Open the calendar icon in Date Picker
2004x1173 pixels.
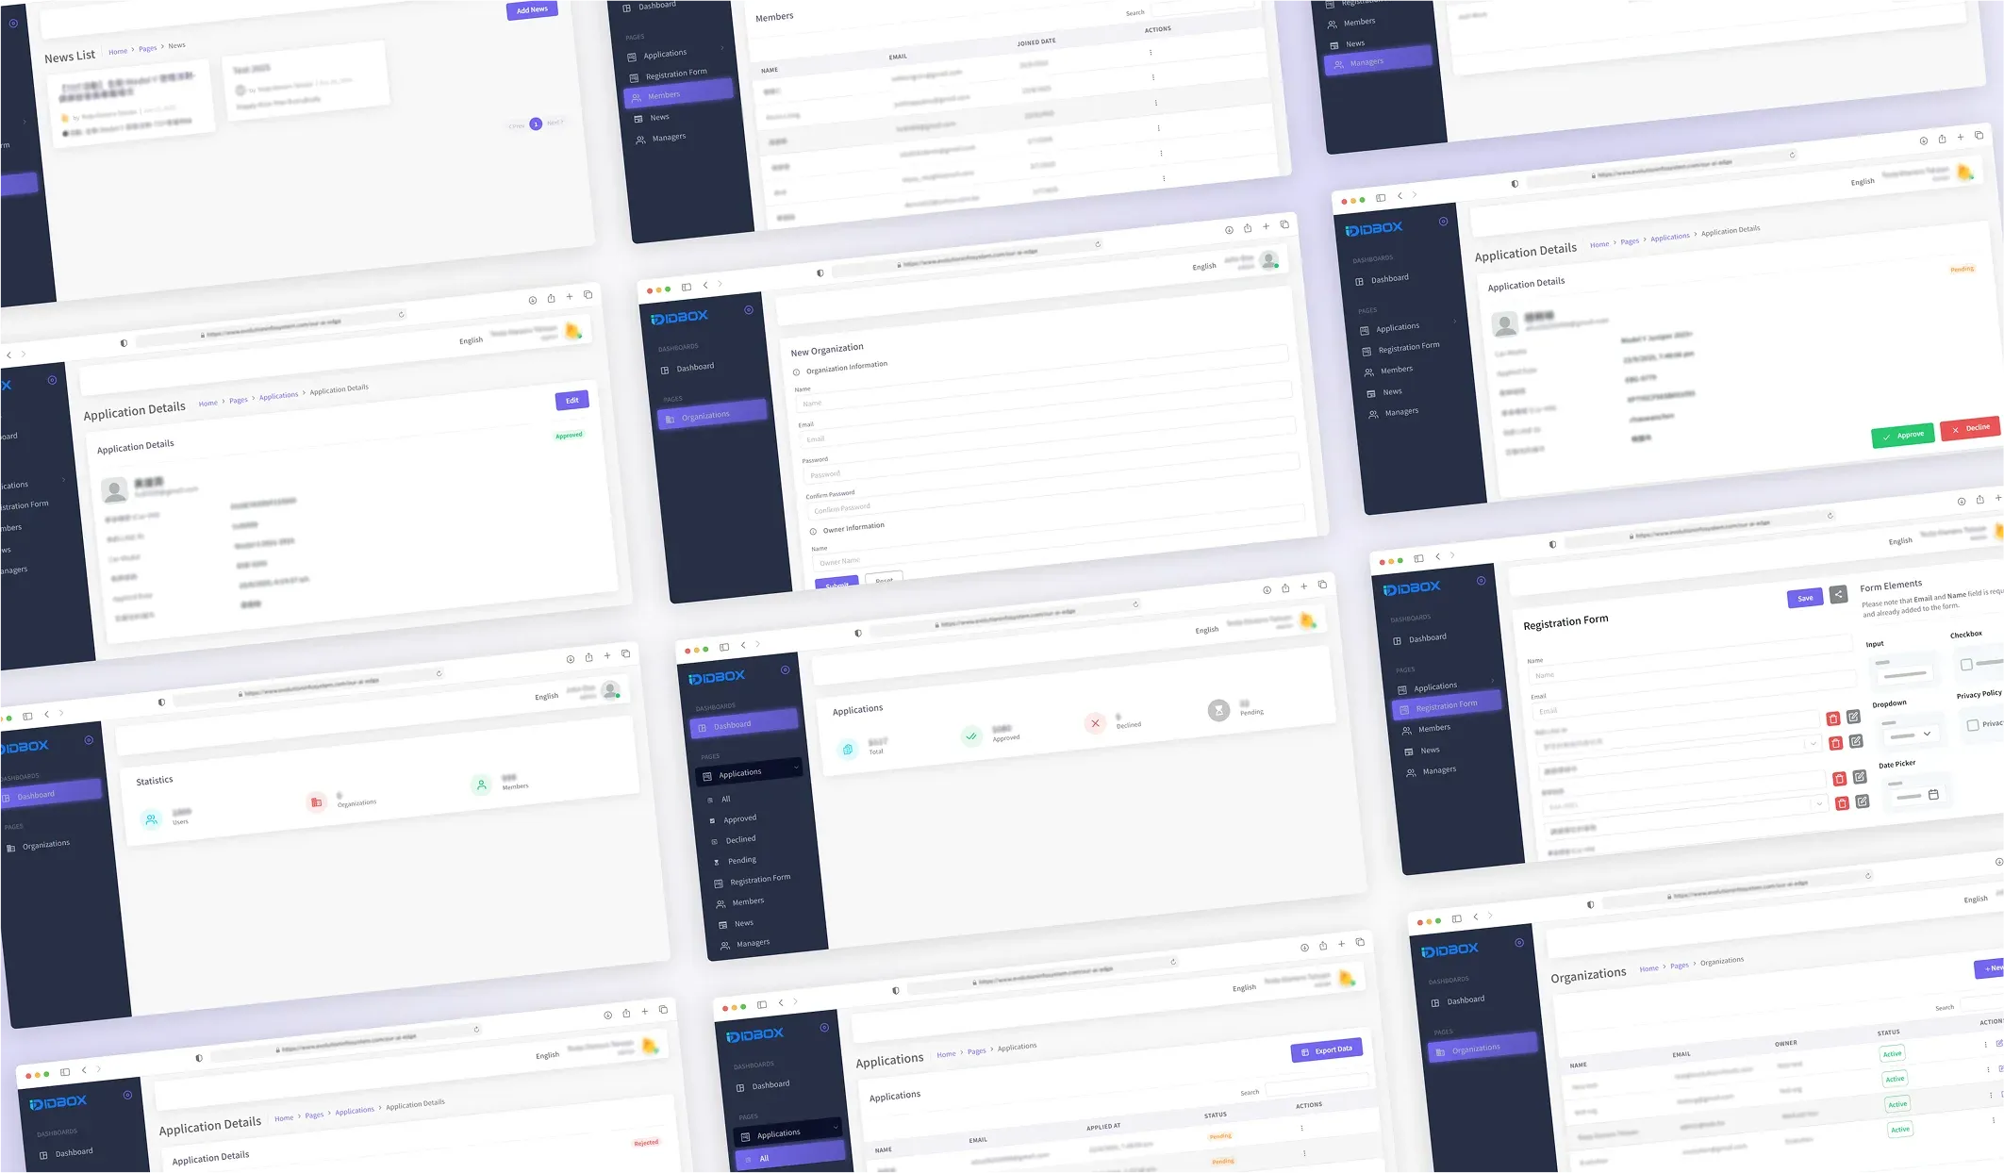click(1933, 794)
